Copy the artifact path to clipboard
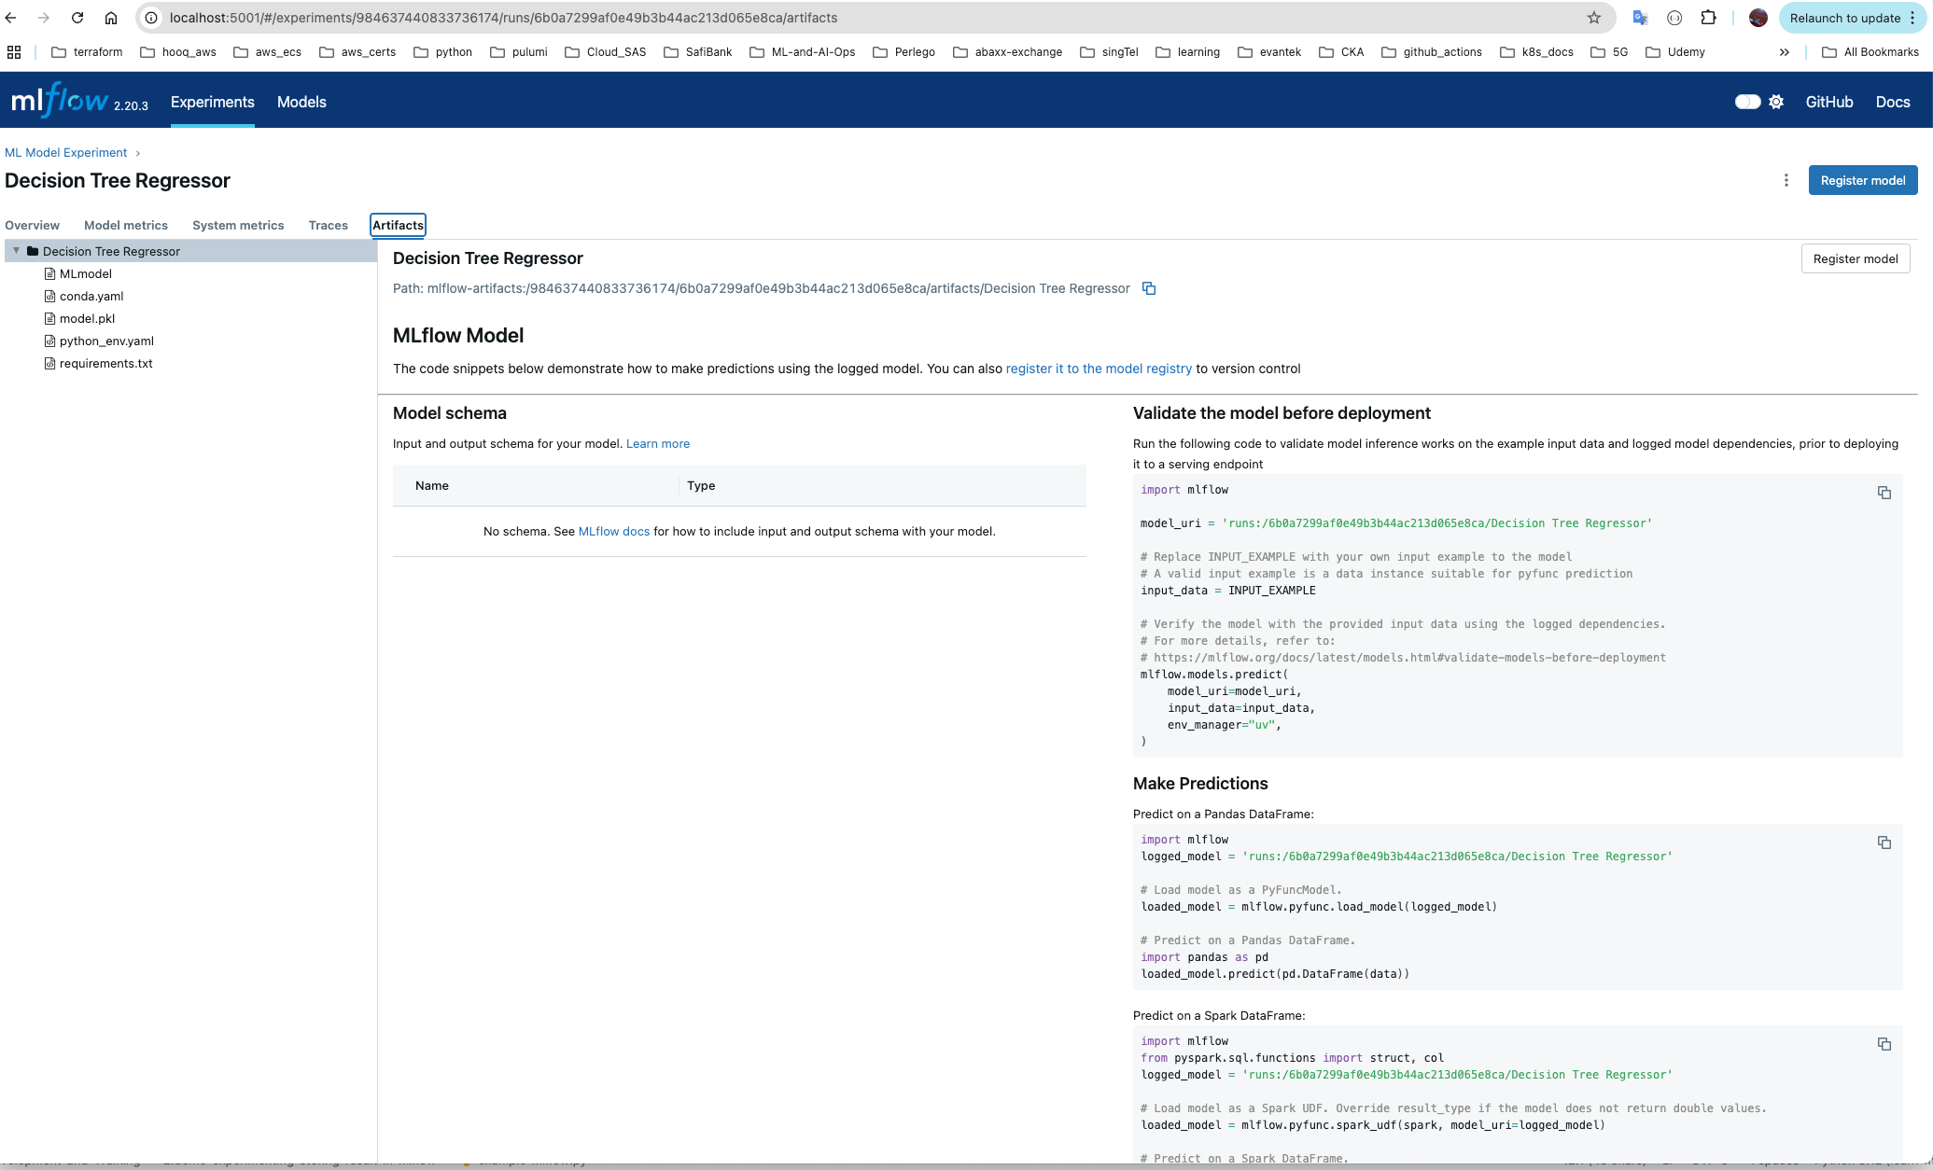Viewport: 1933px width, 1170px height. point(1149,288)
